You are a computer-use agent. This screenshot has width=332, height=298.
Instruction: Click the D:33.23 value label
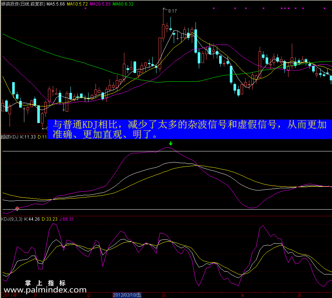[x=49, y=219]
